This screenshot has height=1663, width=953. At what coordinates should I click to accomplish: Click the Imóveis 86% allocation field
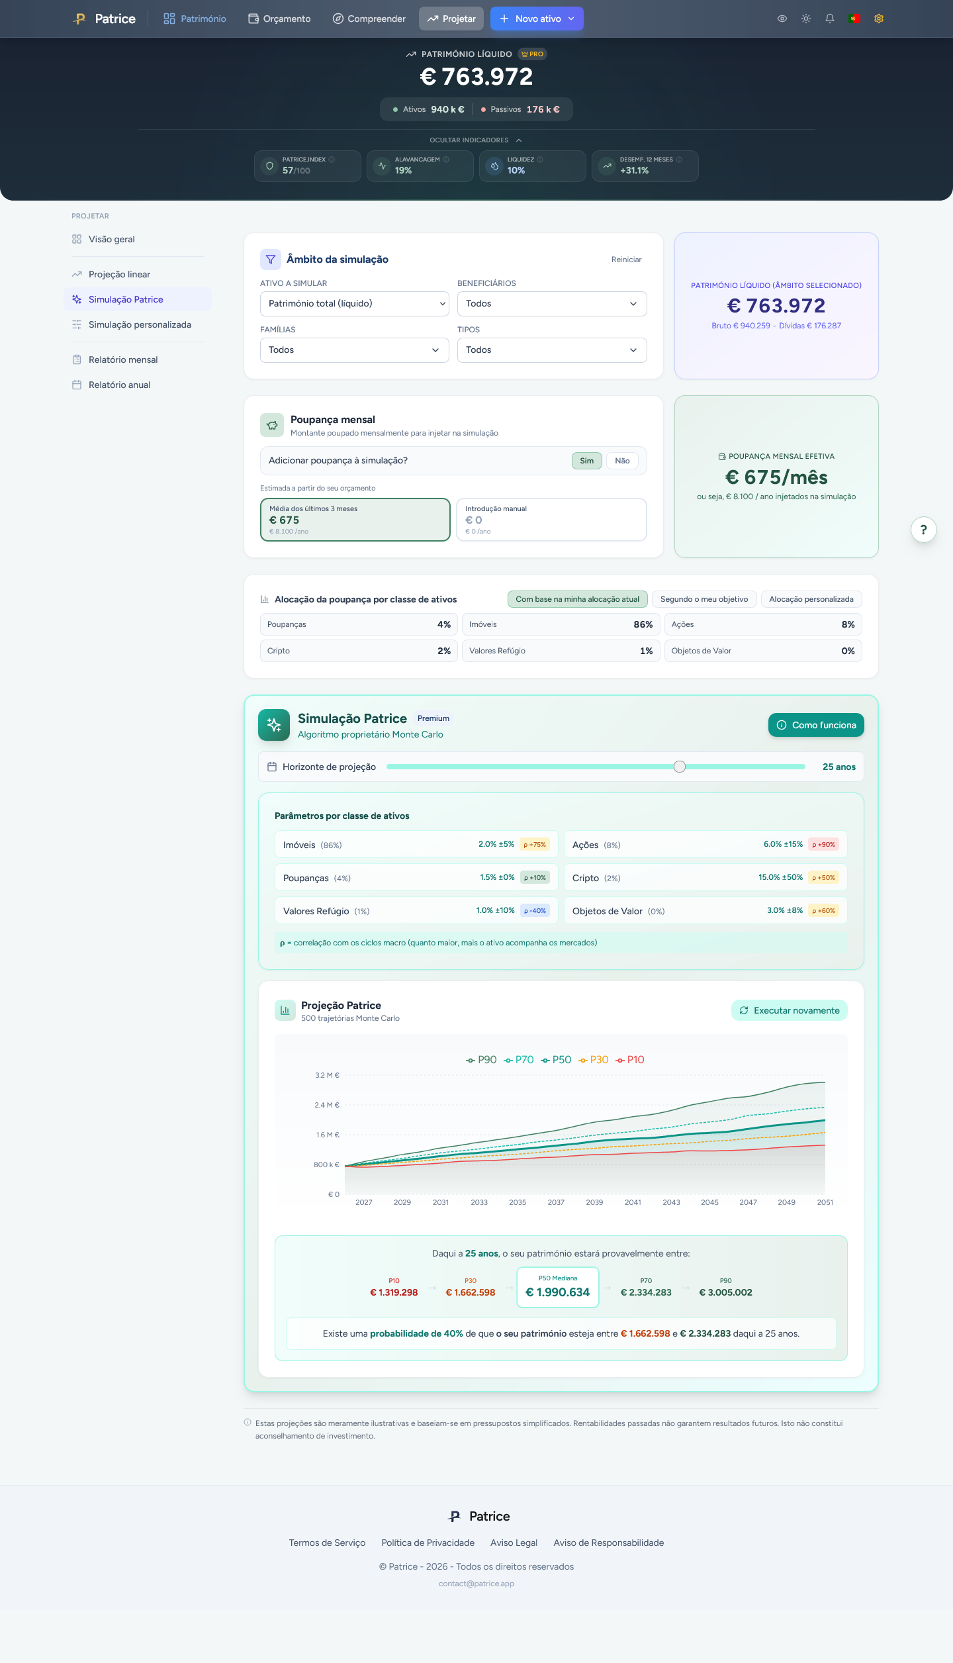click(x=561, y=625)
